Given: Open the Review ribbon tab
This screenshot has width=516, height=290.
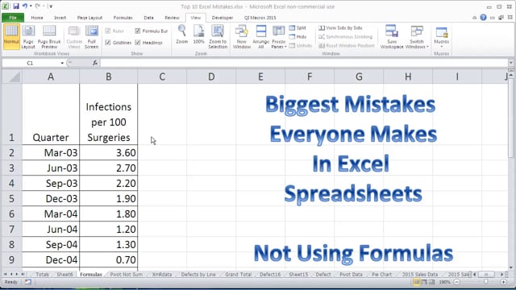Looking at the screenshot, I should click(172, 18).
